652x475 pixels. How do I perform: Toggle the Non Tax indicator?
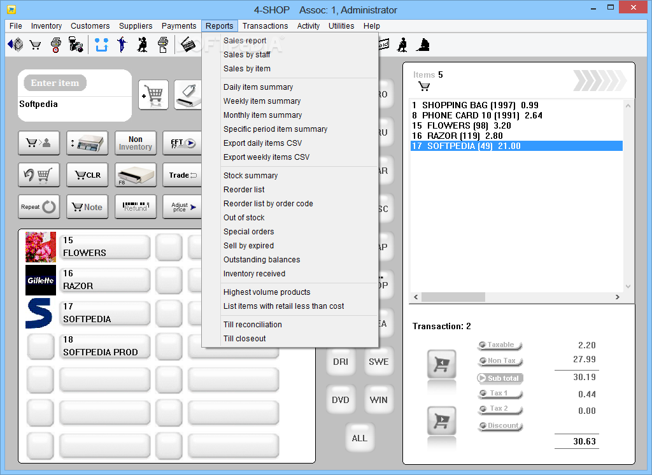tap(500, 361)
